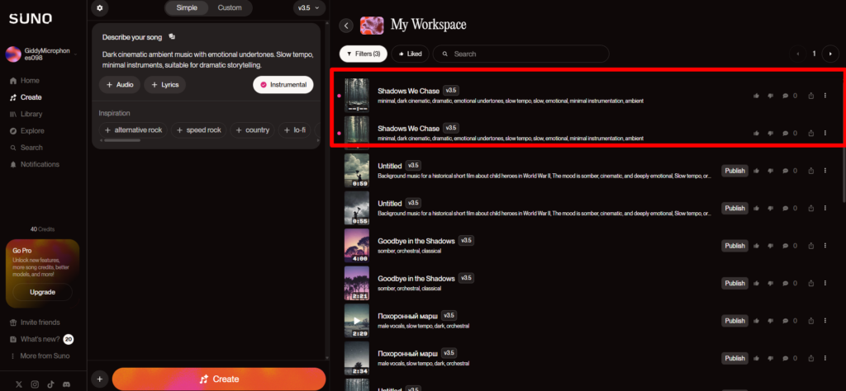This screenshot has width=846, height=391.
Task: Open the Filters (3) menu
Action: pyautogui.click(x=364, y=54)
